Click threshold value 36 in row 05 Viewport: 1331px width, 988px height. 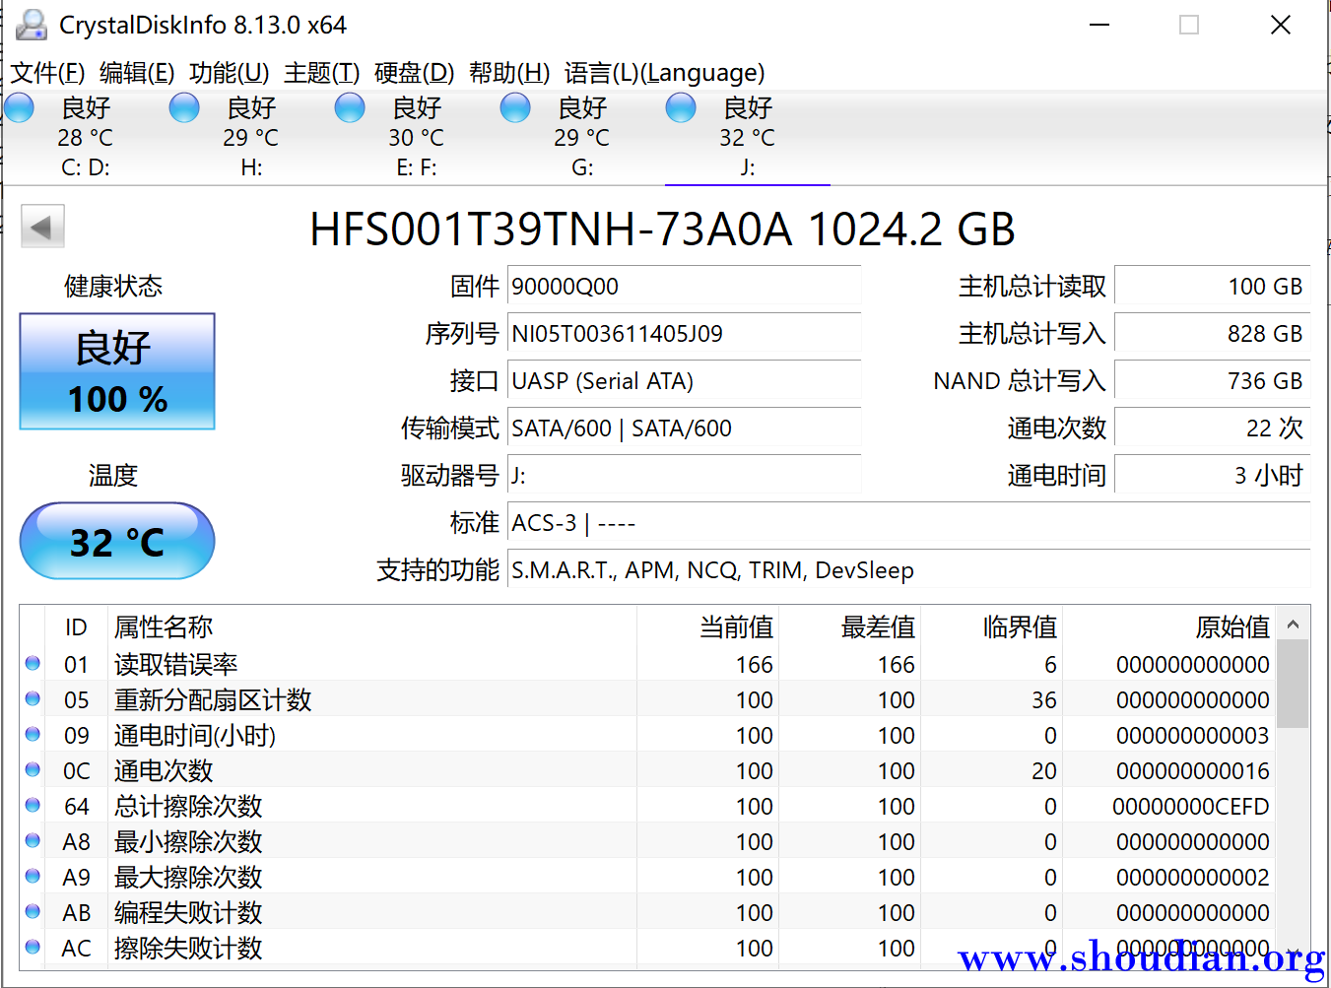[1043, 699]
